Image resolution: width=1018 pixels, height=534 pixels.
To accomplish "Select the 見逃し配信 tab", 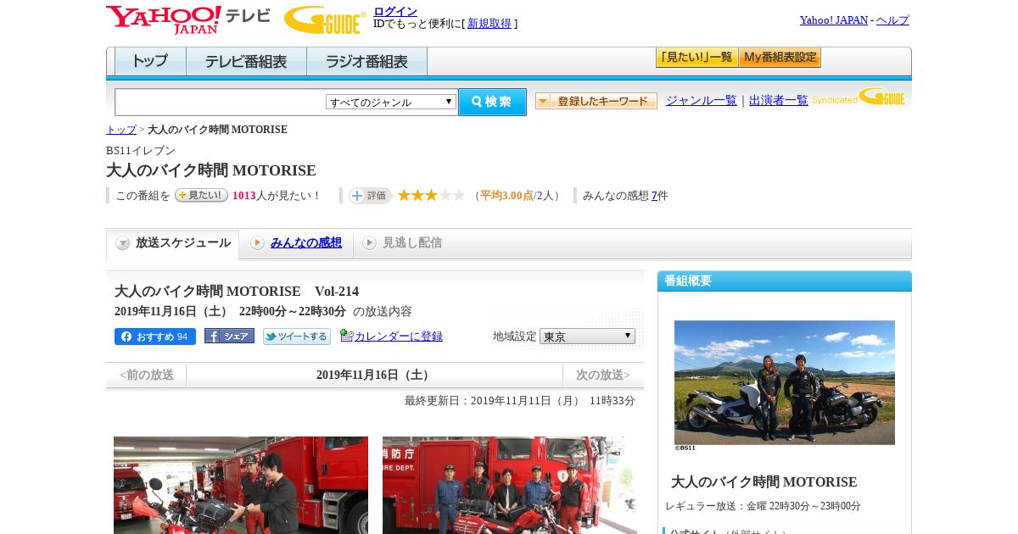I will pos(411,243).
